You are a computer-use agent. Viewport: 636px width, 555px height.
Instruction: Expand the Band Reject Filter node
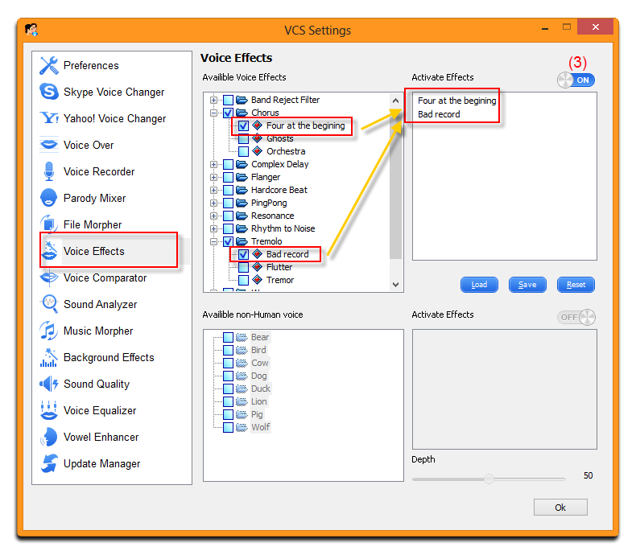[214, 101]
